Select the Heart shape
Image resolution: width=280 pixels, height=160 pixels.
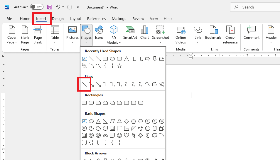126,135
